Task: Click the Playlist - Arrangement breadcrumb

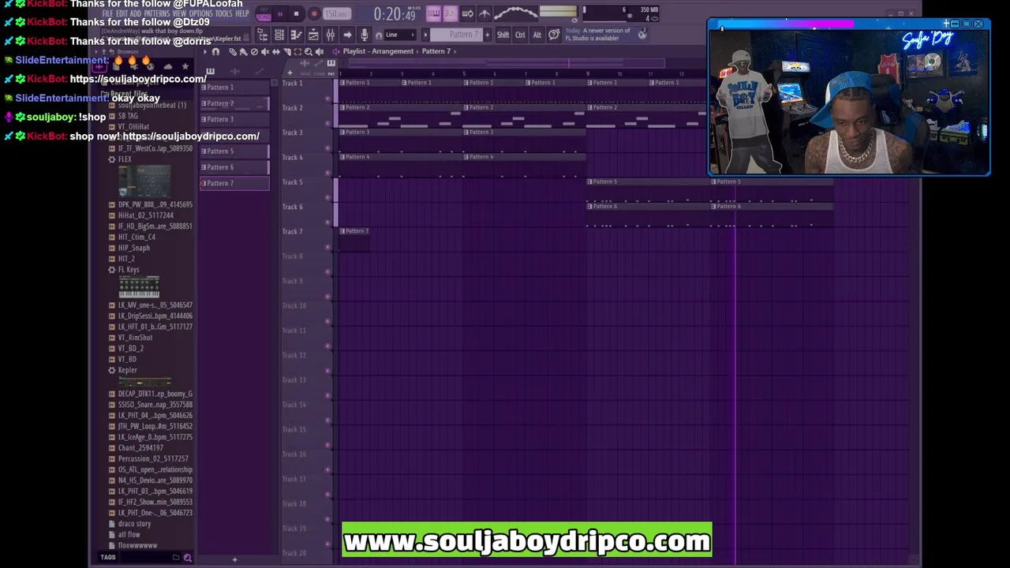Action: [378, 51]
